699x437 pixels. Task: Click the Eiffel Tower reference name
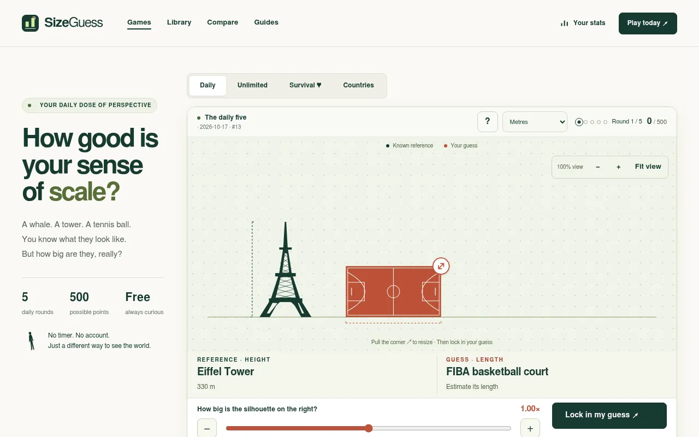tap(226, 372)
